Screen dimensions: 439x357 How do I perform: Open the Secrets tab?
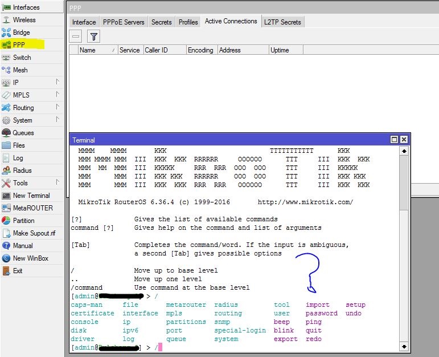click(162, 22)
